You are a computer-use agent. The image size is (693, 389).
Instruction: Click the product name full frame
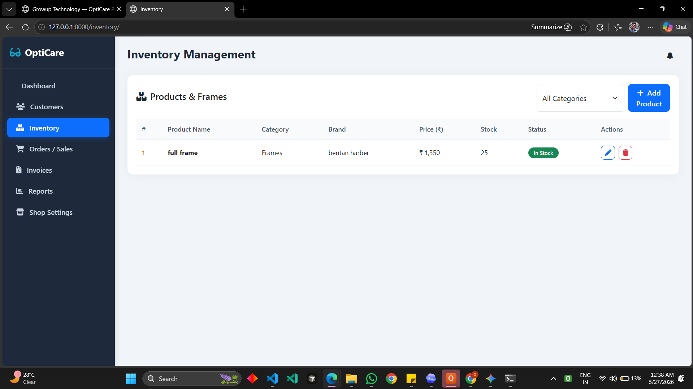coord(183,153)
